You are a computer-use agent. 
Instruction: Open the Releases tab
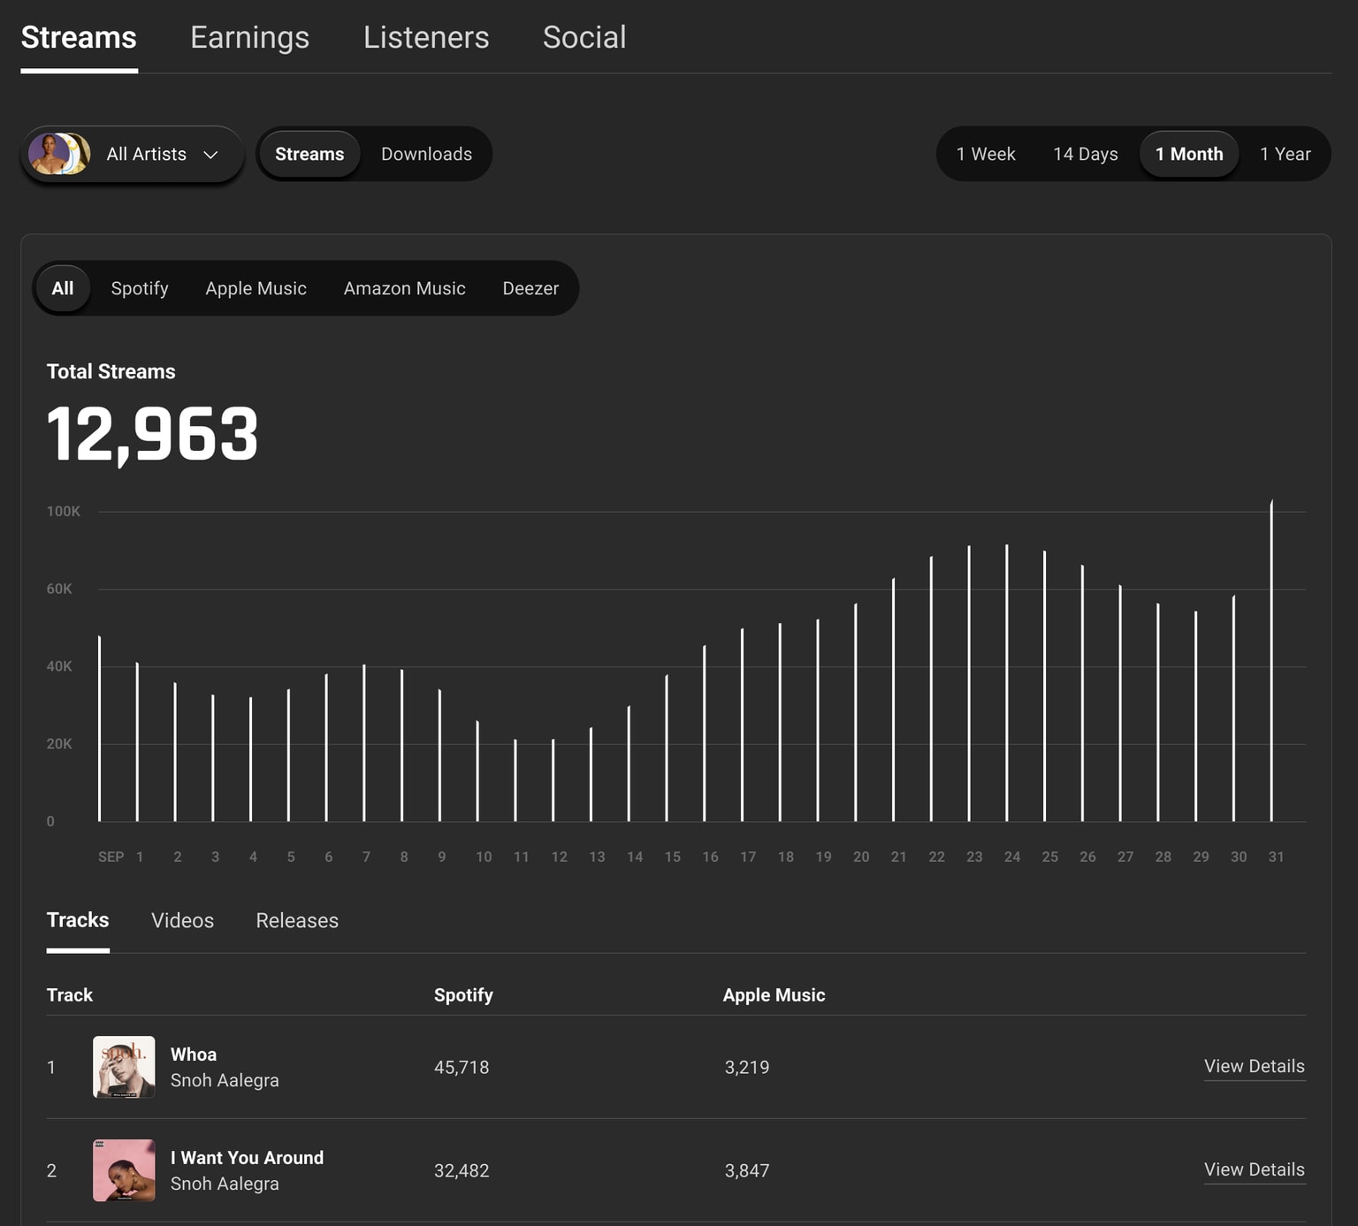coord(297,920)
